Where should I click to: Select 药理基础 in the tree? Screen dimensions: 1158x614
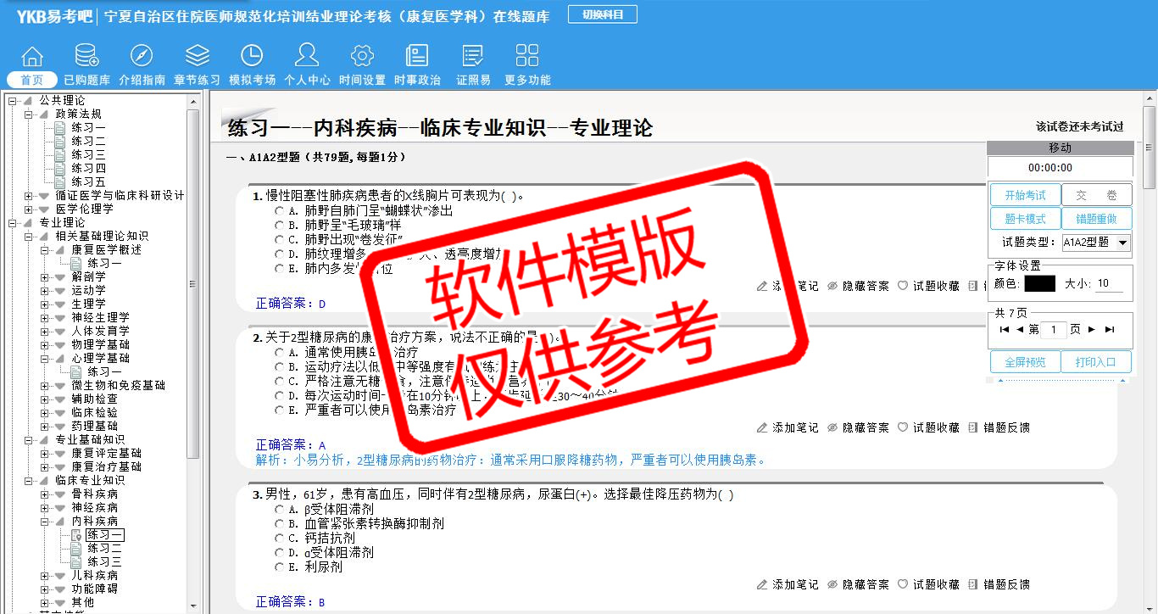pos(95,426)
